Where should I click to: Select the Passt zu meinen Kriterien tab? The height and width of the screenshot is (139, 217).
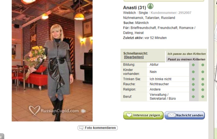[x=187, y=60]
